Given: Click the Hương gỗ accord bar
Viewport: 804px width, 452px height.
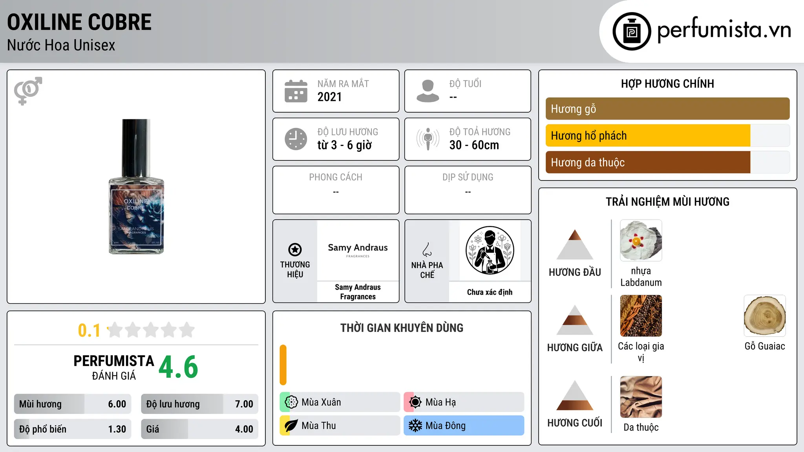Looking at the screenshot, I should [x=667, y=109].
